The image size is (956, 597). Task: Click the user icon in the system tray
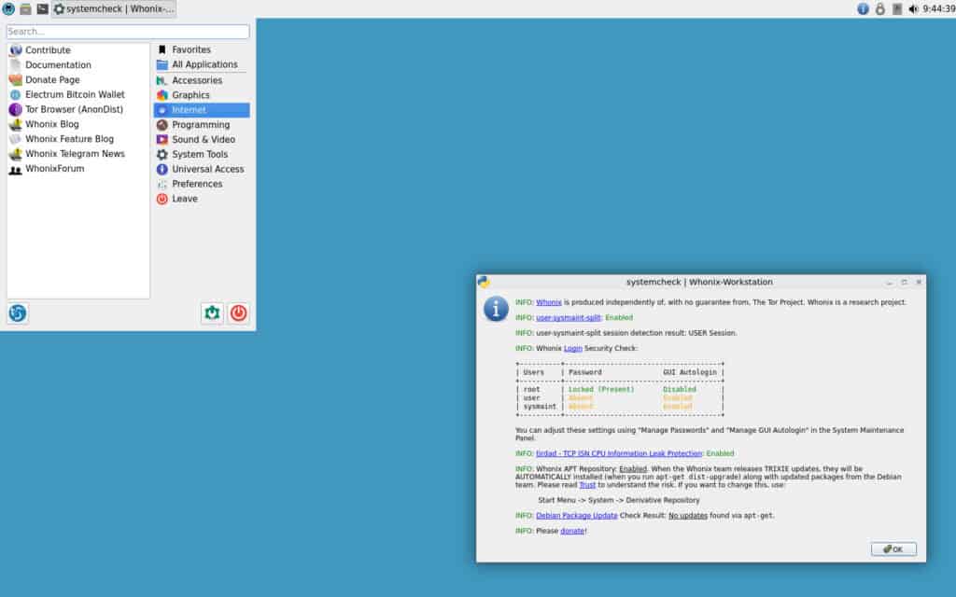pyautogui.click(x=879, y=8)
